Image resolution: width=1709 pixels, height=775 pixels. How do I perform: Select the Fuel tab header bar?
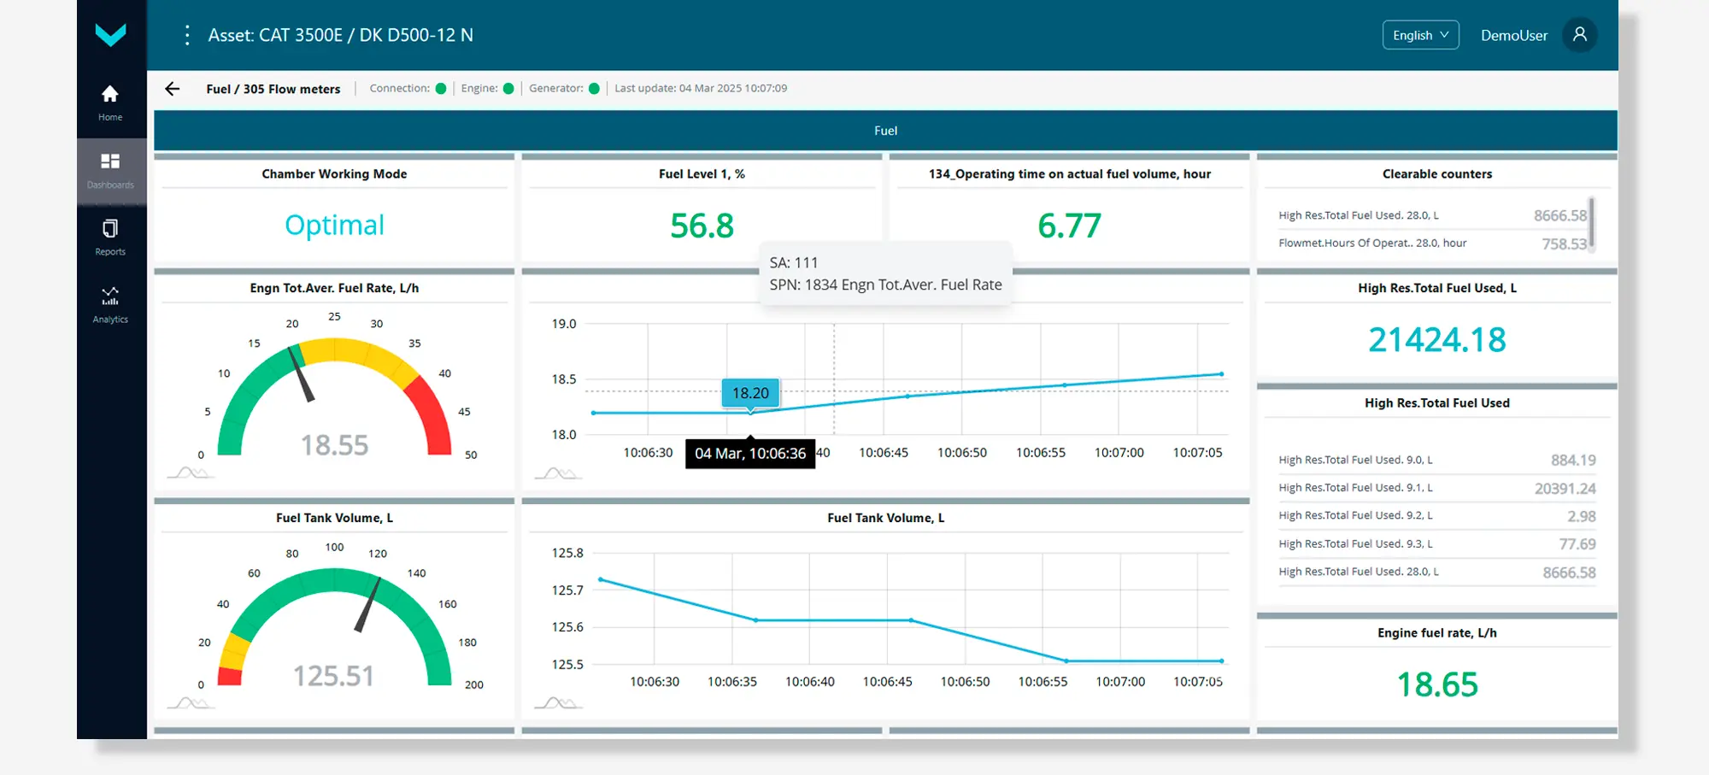[x=885, y=131]
